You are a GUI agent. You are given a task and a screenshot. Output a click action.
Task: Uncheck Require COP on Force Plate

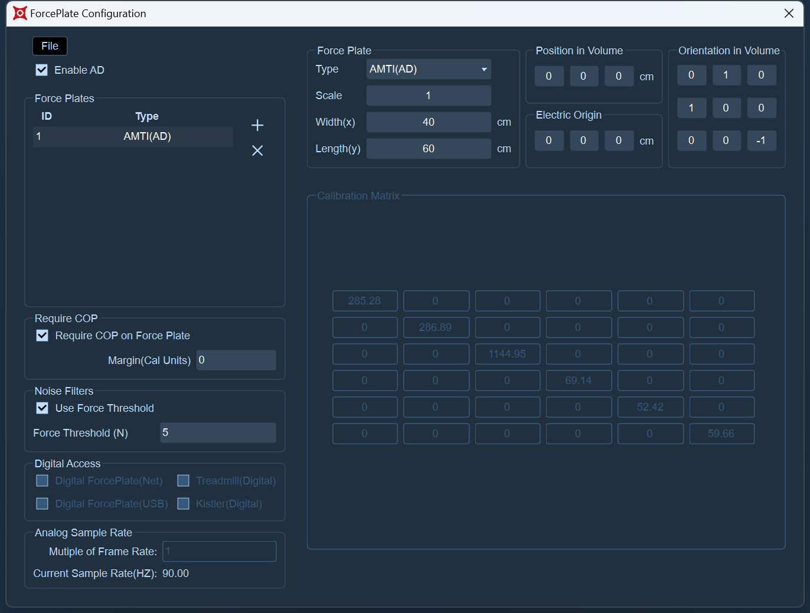point(43,336)
